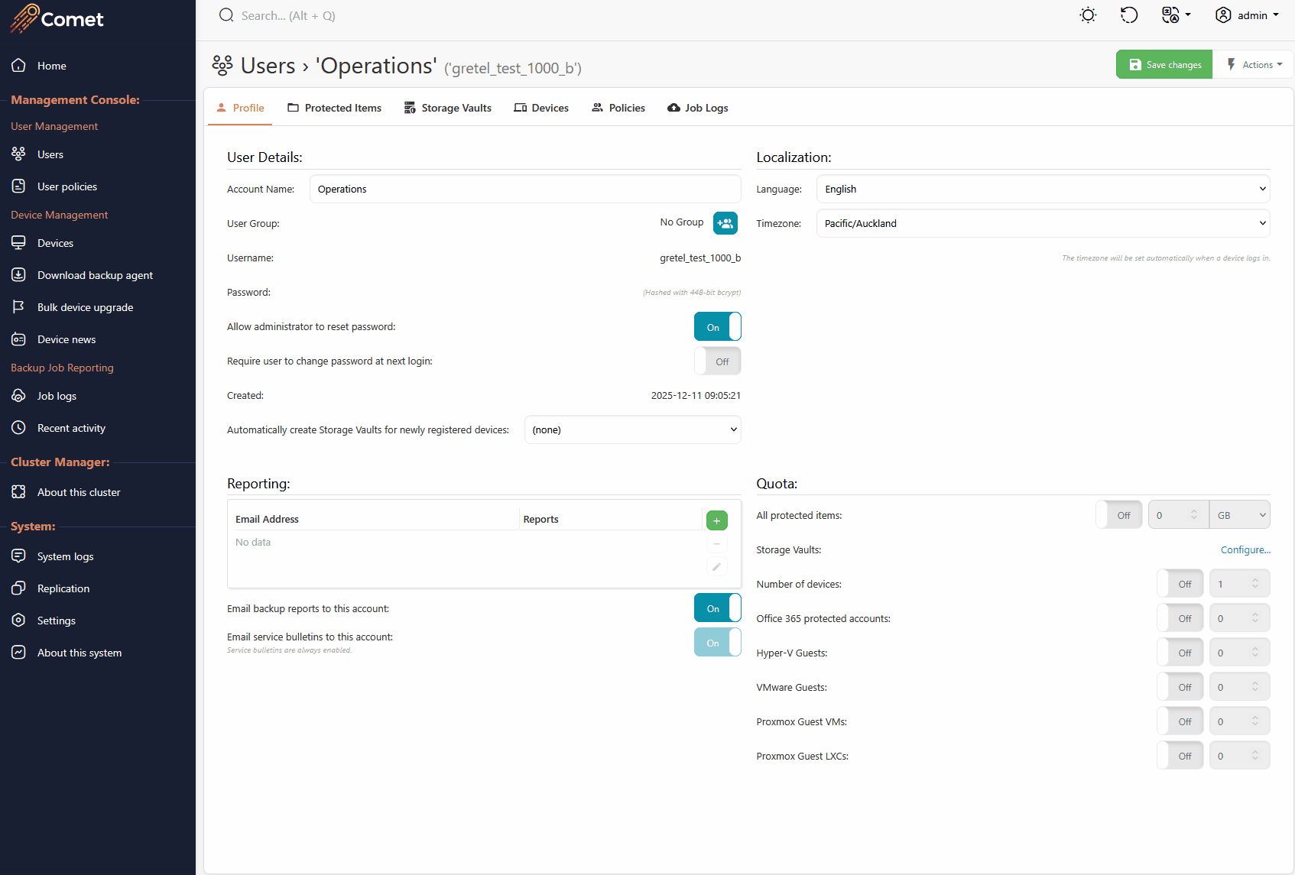Go to Replication in sidebar
The width and height of the screenshot is (1295, 875).
[x=63, y=588]
